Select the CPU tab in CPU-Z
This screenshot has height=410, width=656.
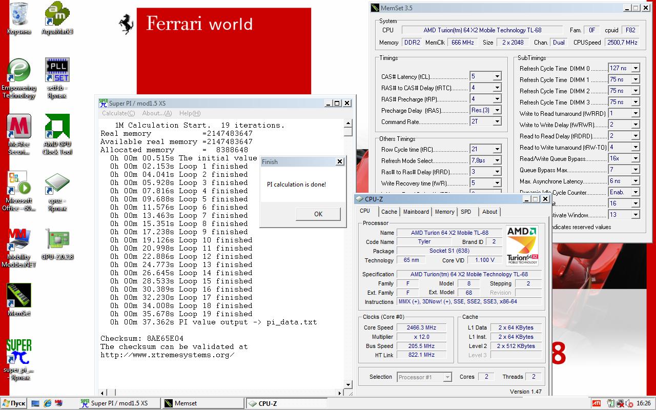(365, 211)
